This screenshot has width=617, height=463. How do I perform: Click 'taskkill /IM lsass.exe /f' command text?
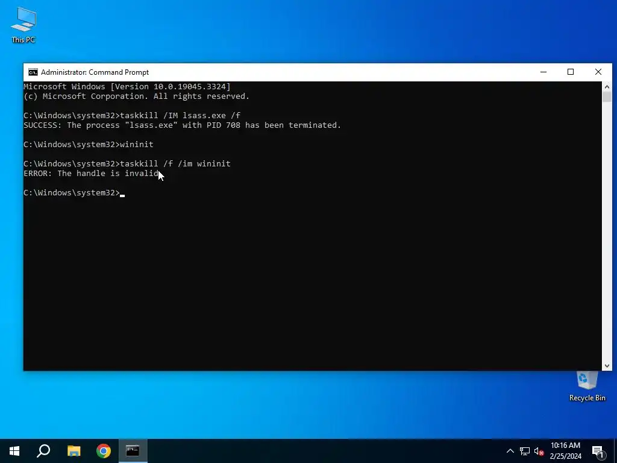180,115
